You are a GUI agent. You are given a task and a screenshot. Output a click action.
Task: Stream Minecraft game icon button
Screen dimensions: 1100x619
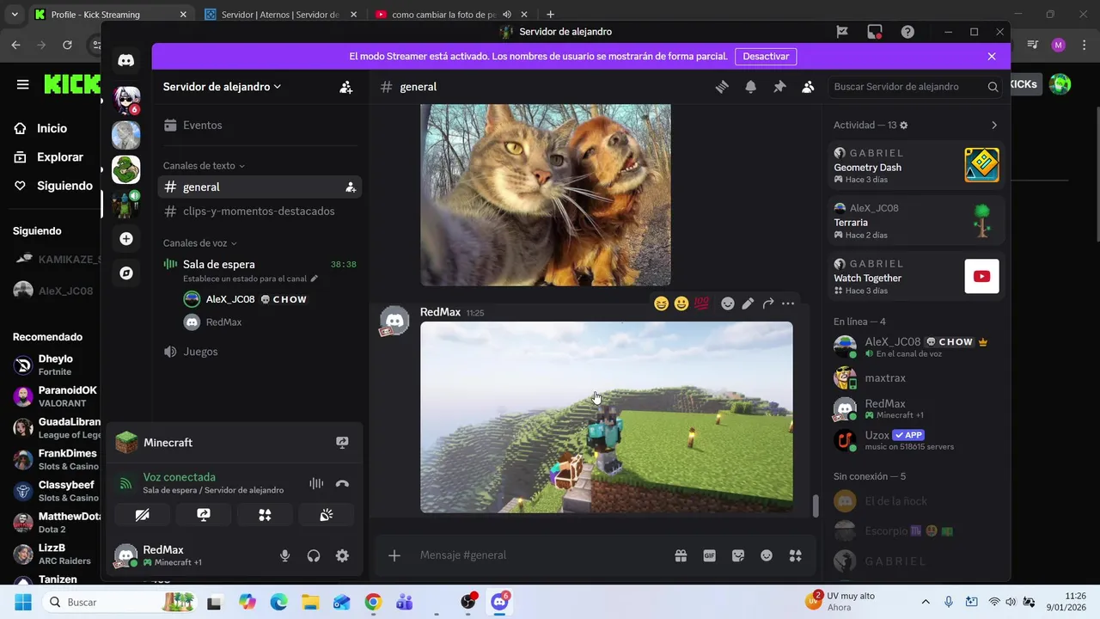pyautogui.click(x=342, y=443)
